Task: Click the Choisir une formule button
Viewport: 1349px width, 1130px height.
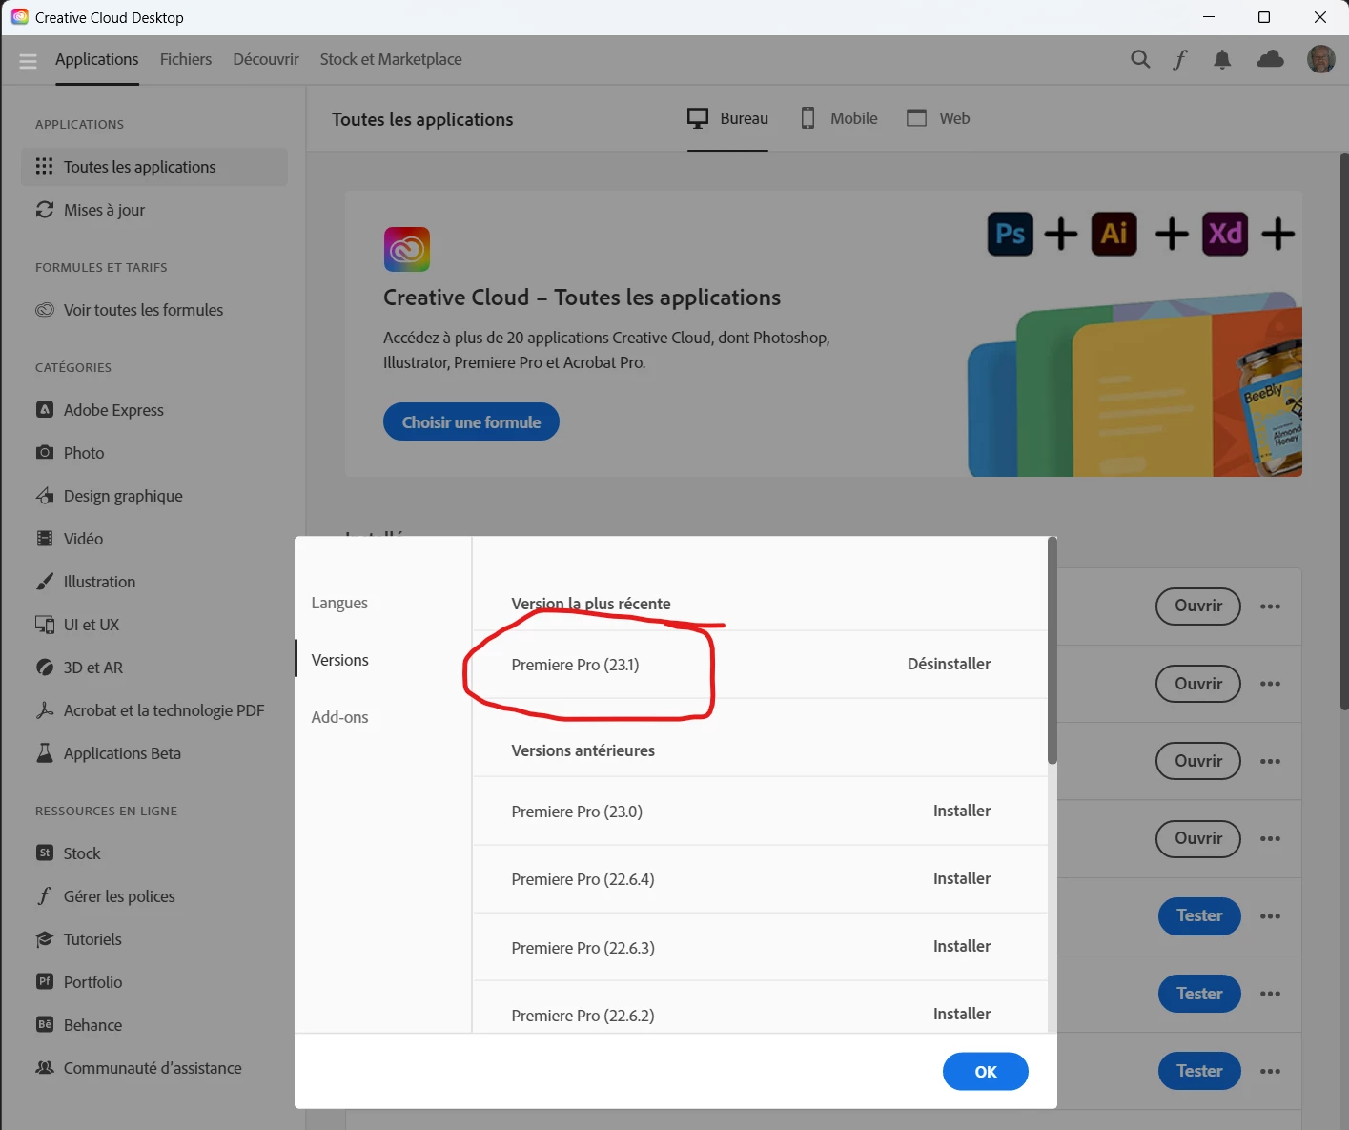Action: pos(471,422)
